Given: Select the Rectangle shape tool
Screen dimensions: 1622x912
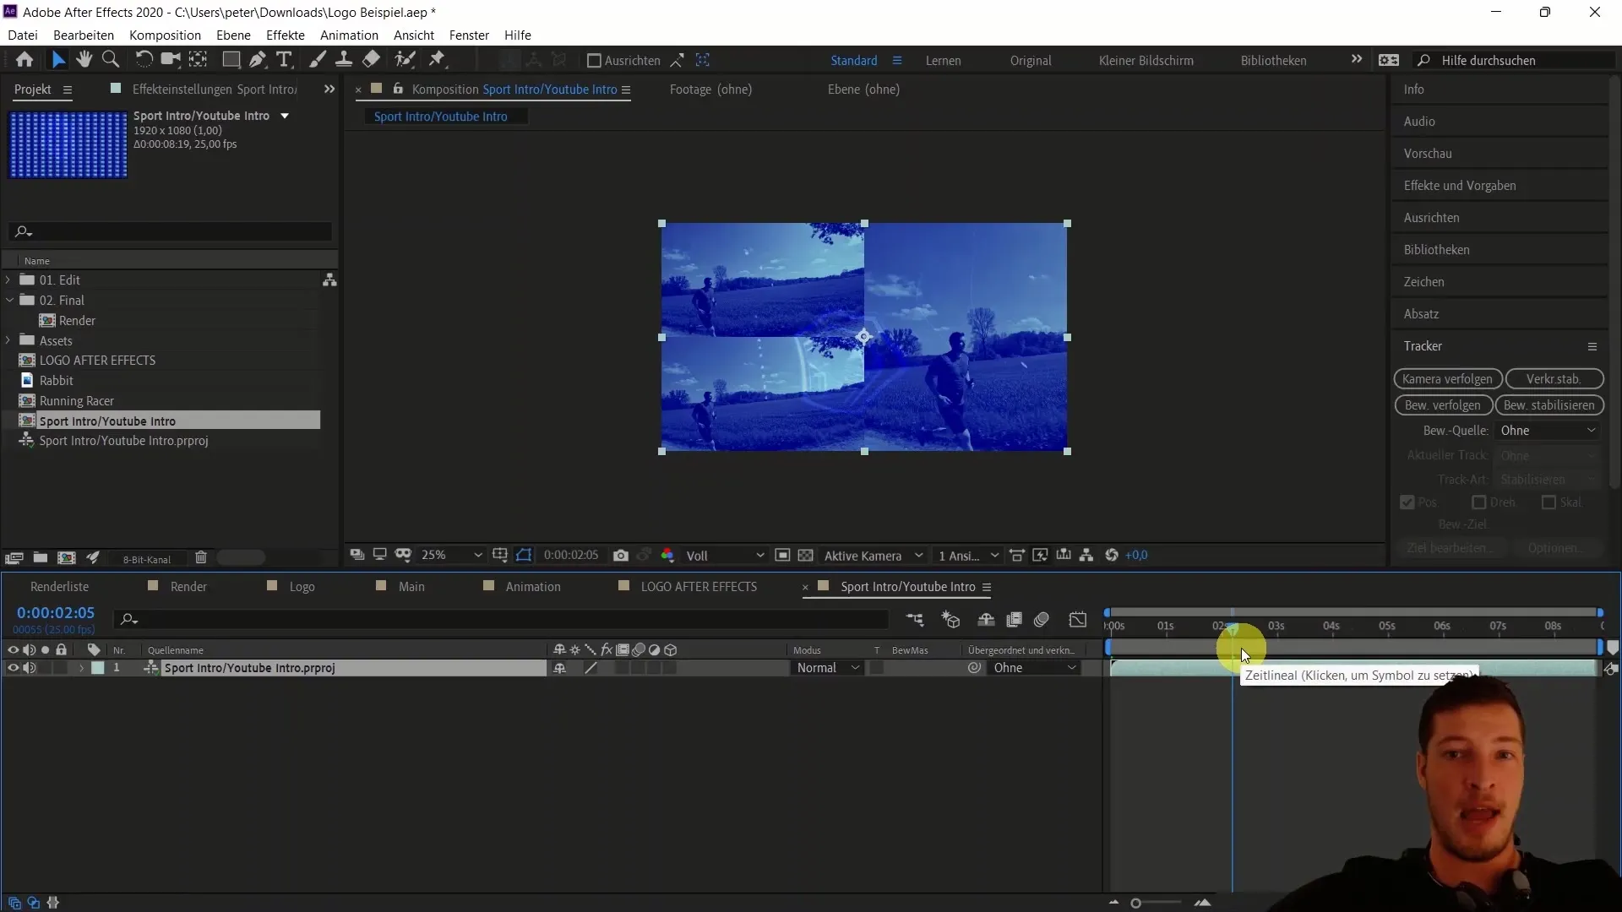Looking at the screenshot, I should (231, 60).
